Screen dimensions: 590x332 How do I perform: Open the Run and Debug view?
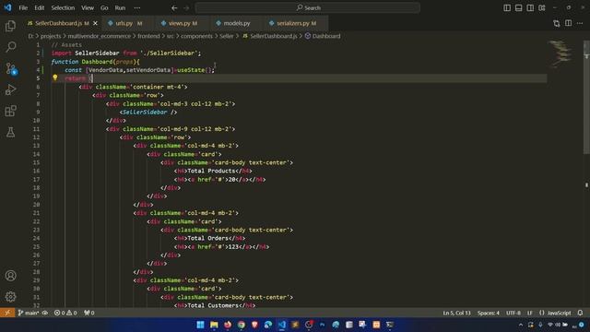(x=10, y=89)
